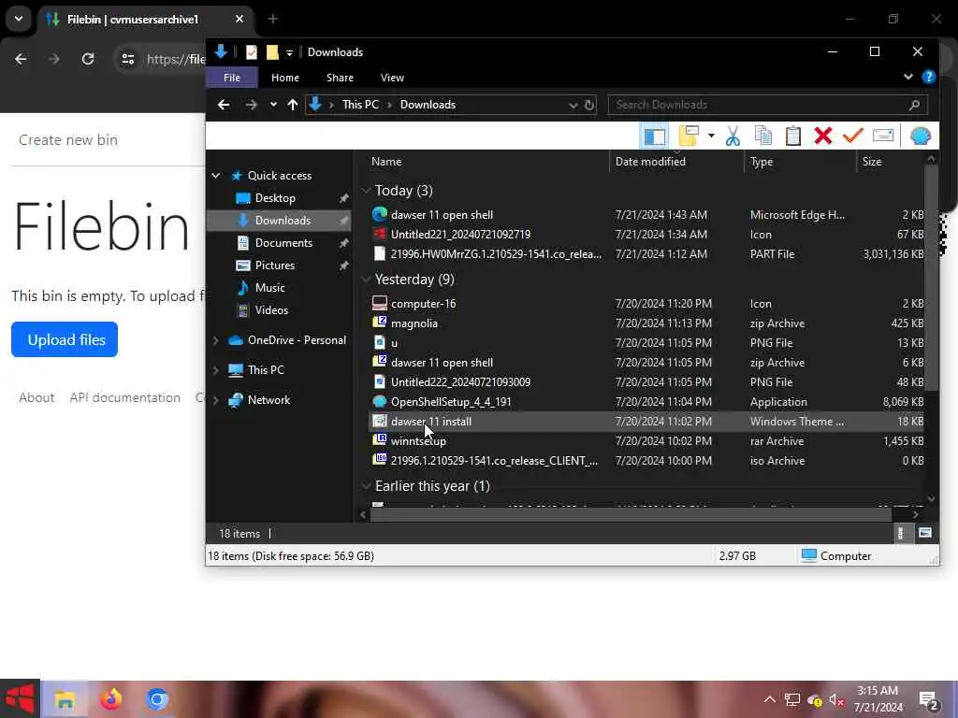Select Videos in the navigation pane

[271, 310]
